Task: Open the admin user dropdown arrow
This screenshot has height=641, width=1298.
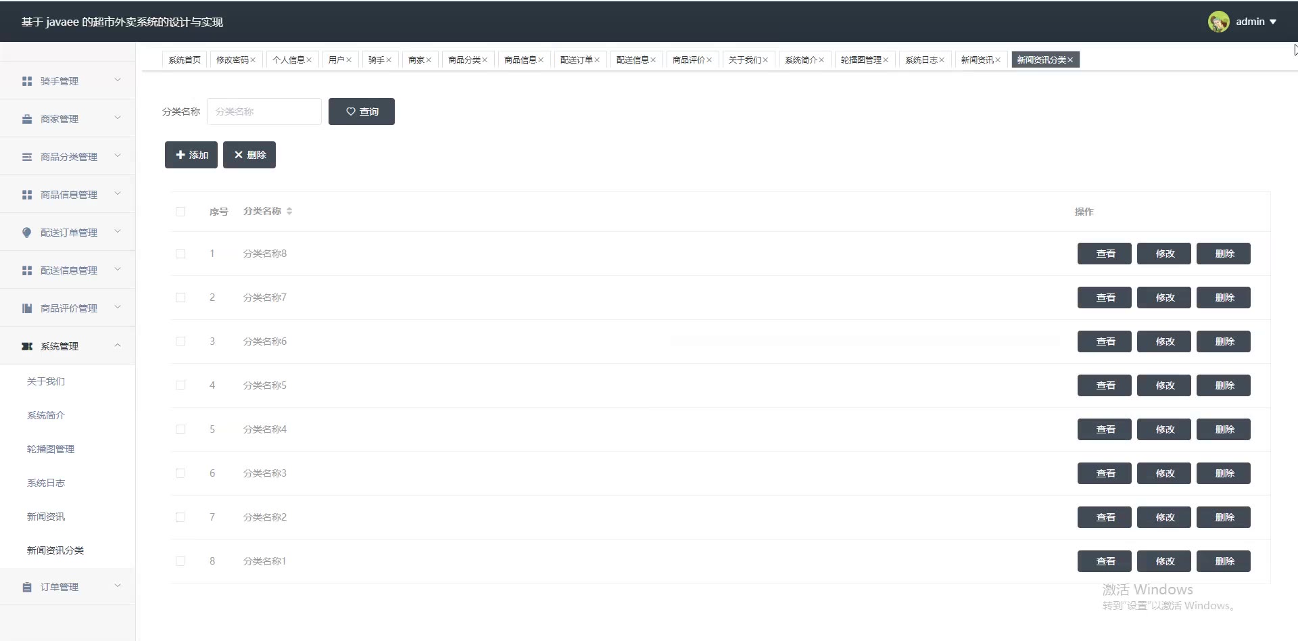Action: (1273, 22)
